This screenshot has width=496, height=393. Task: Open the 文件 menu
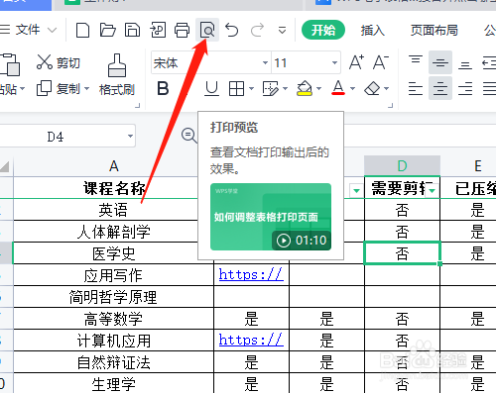[28, 30]
